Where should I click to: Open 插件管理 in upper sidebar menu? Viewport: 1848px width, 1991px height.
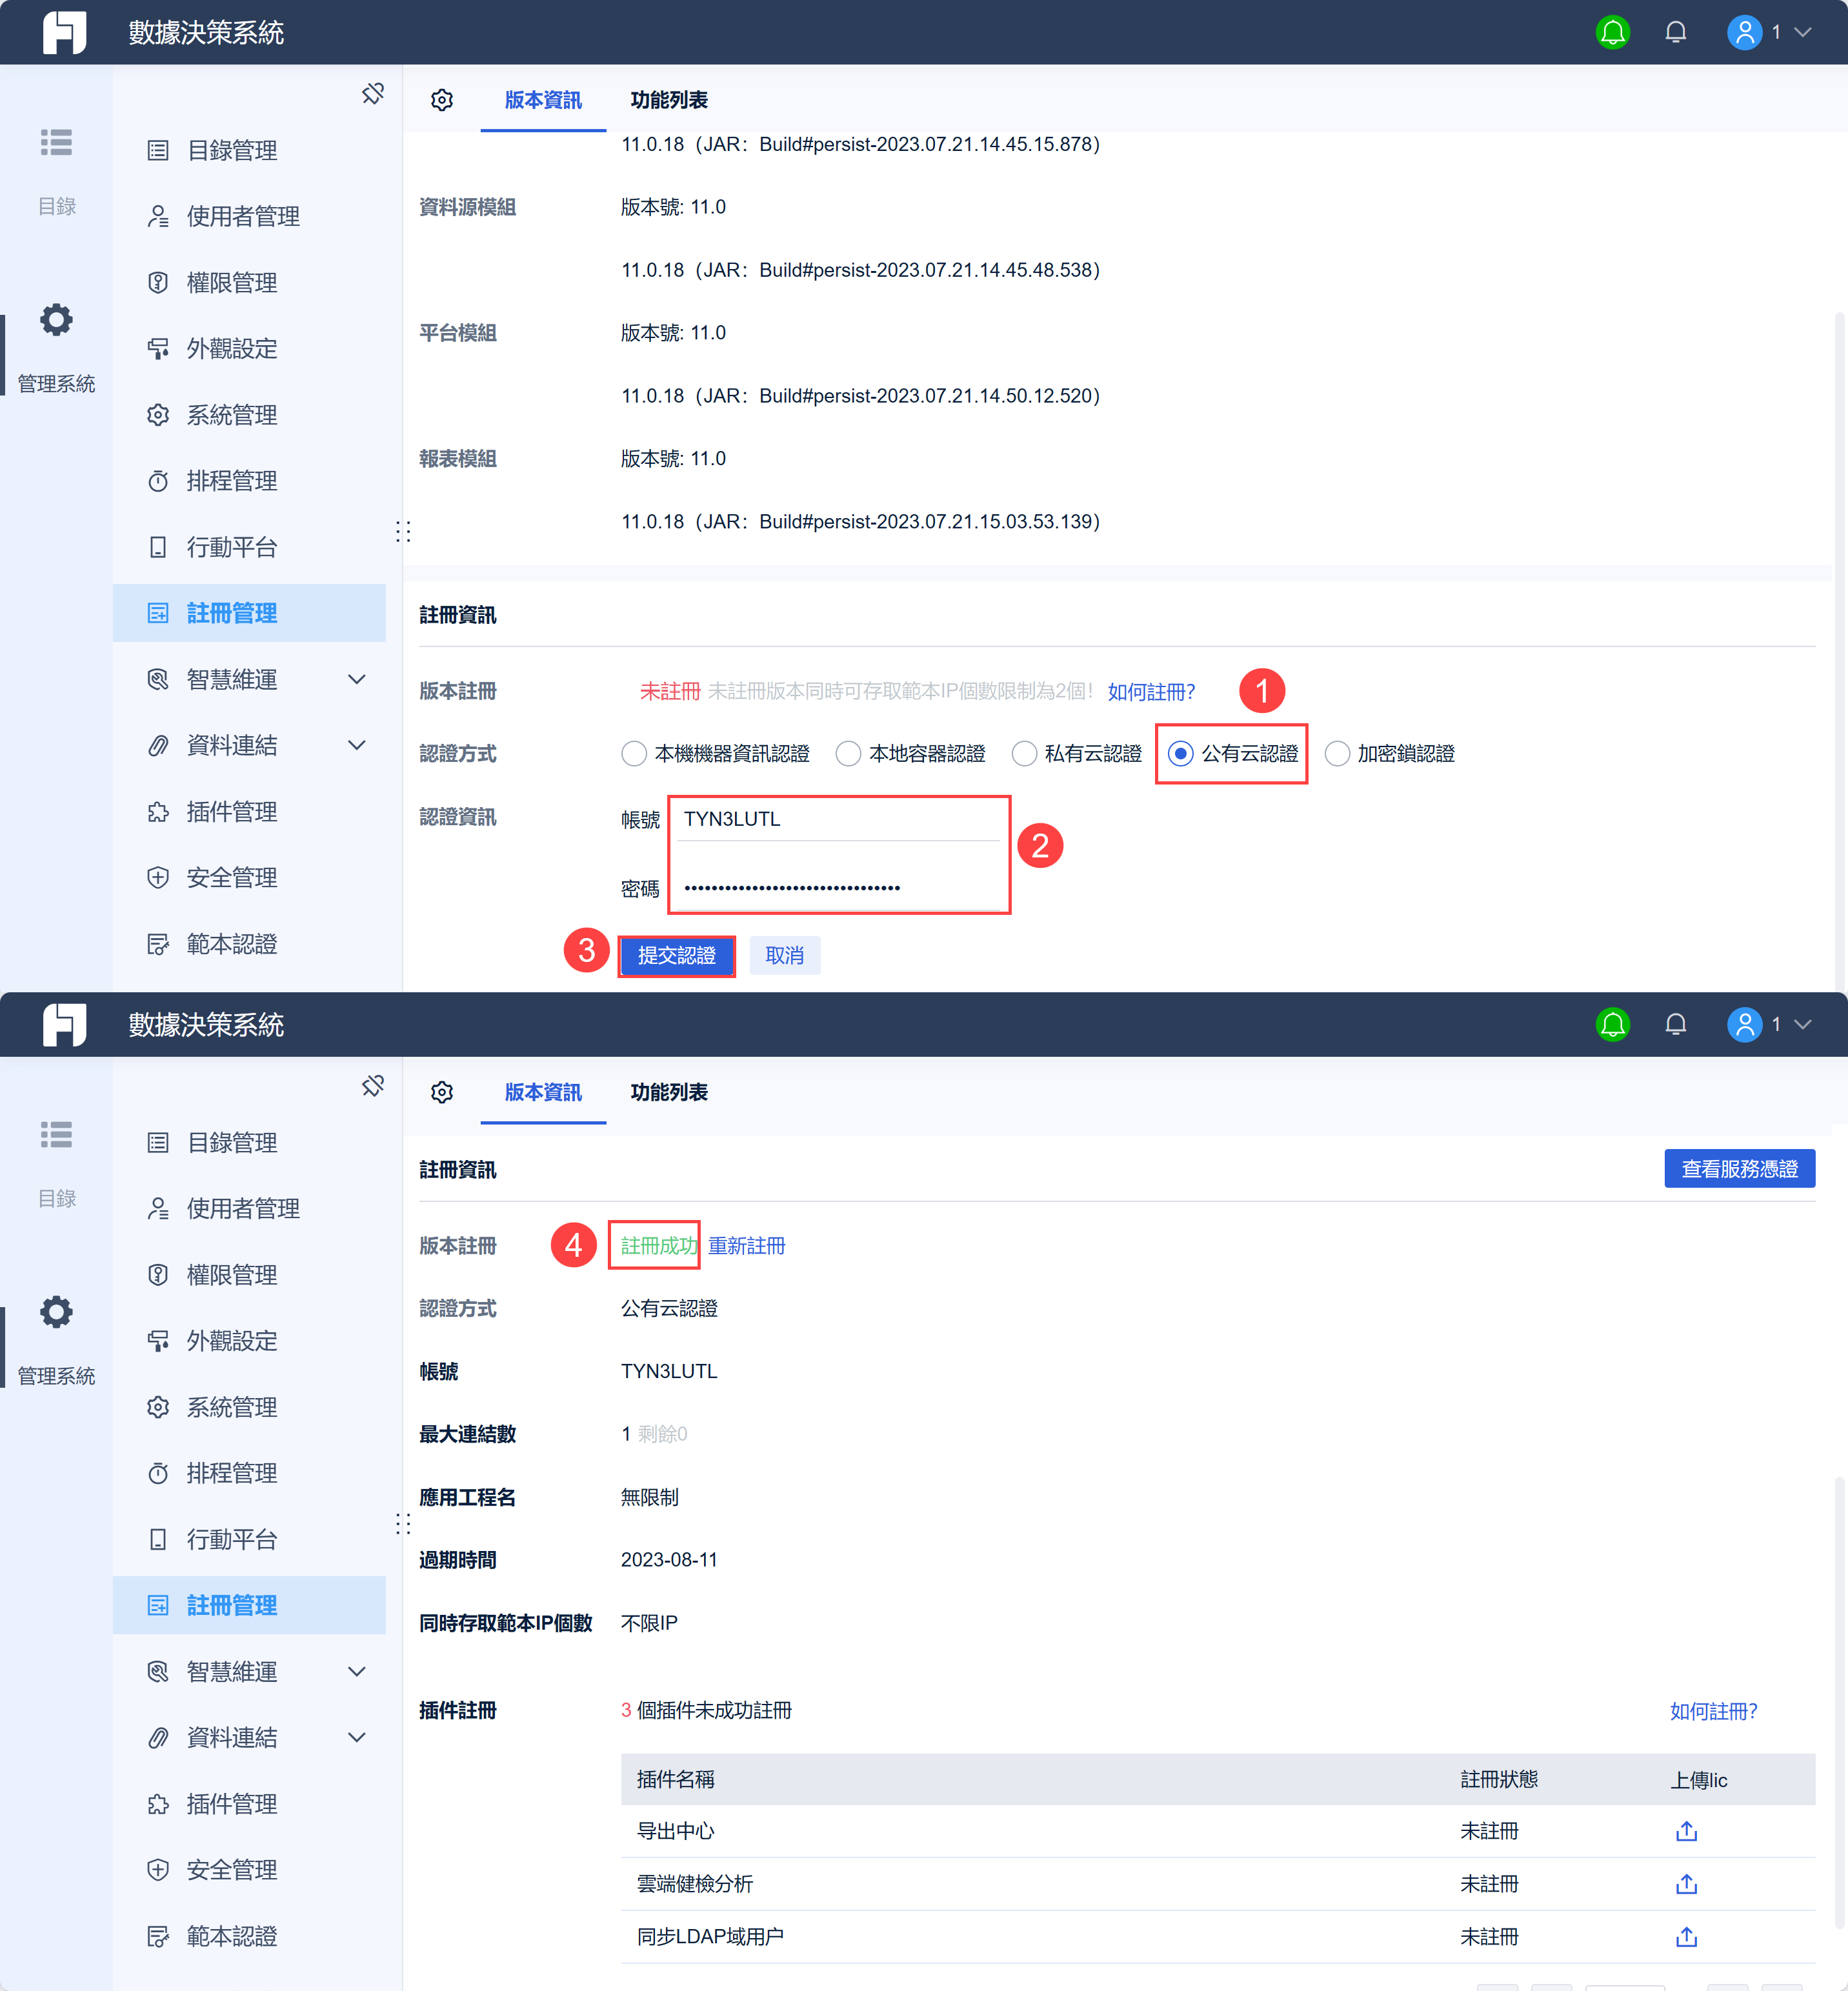[232, 812]
